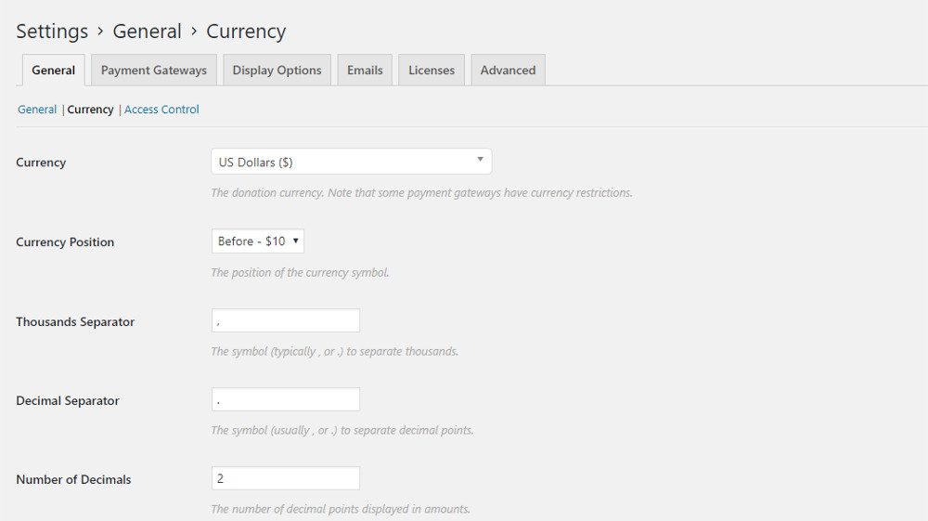Select the Number of Decimals input box
The height and width of the screenshot is (521, 928).
click(286, 478)
